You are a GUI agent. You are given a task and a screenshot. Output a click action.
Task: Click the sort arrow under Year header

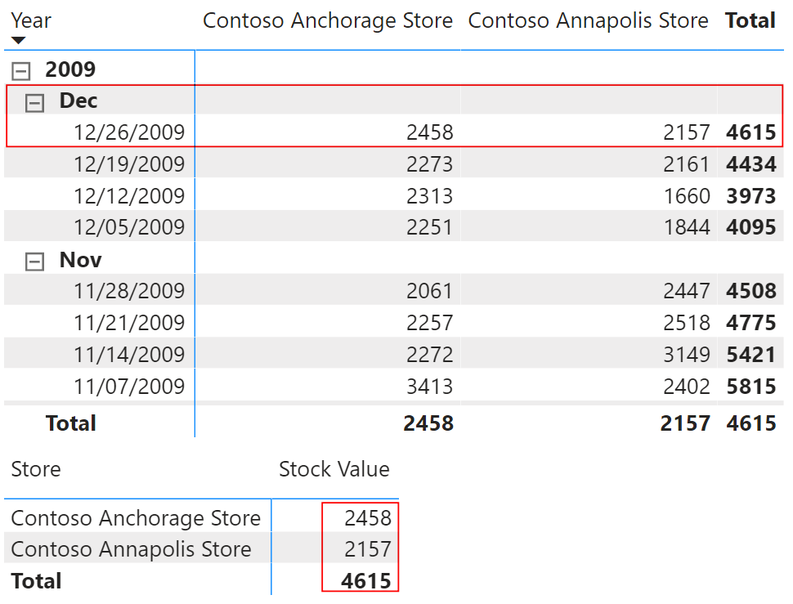18,40
